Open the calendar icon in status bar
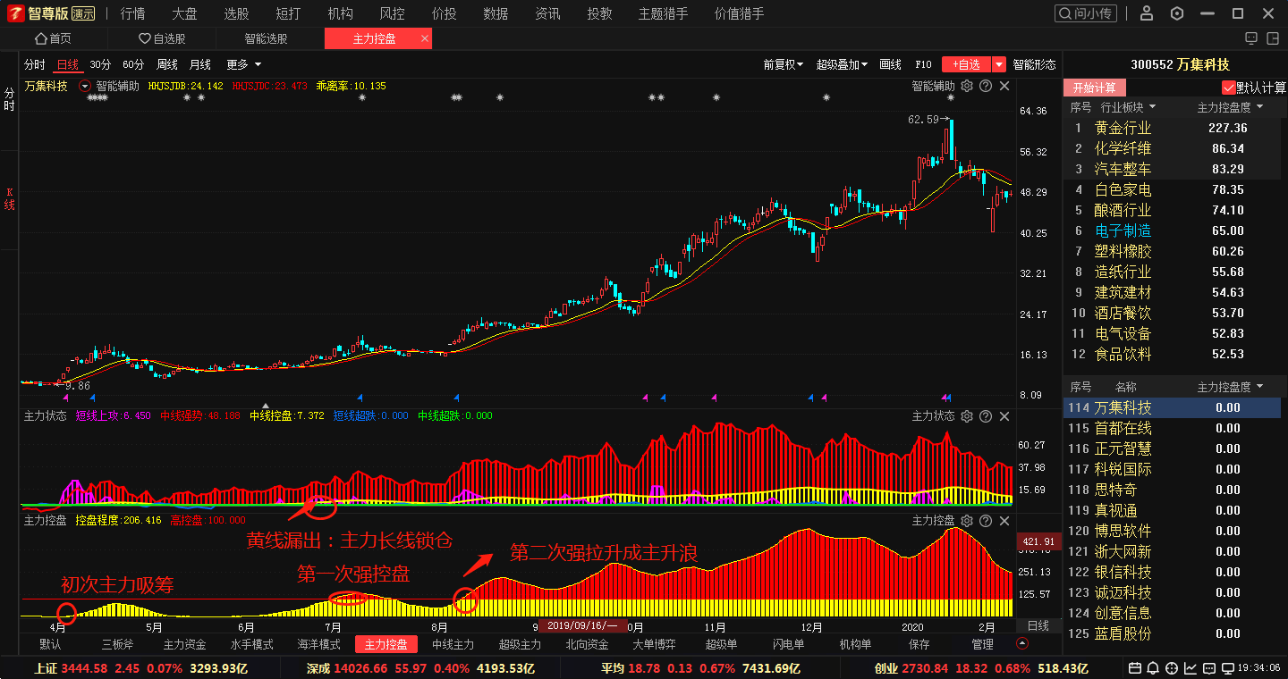Viewport: 1288px width, 679px height. (1135, 668)
